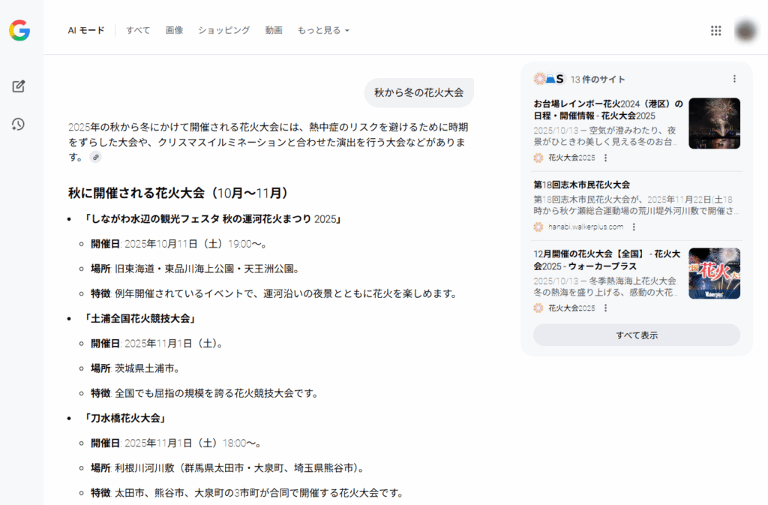Expand the もっと見る dropdown
The height and width of the screenshot is (505, 768).
coord(323,31)
